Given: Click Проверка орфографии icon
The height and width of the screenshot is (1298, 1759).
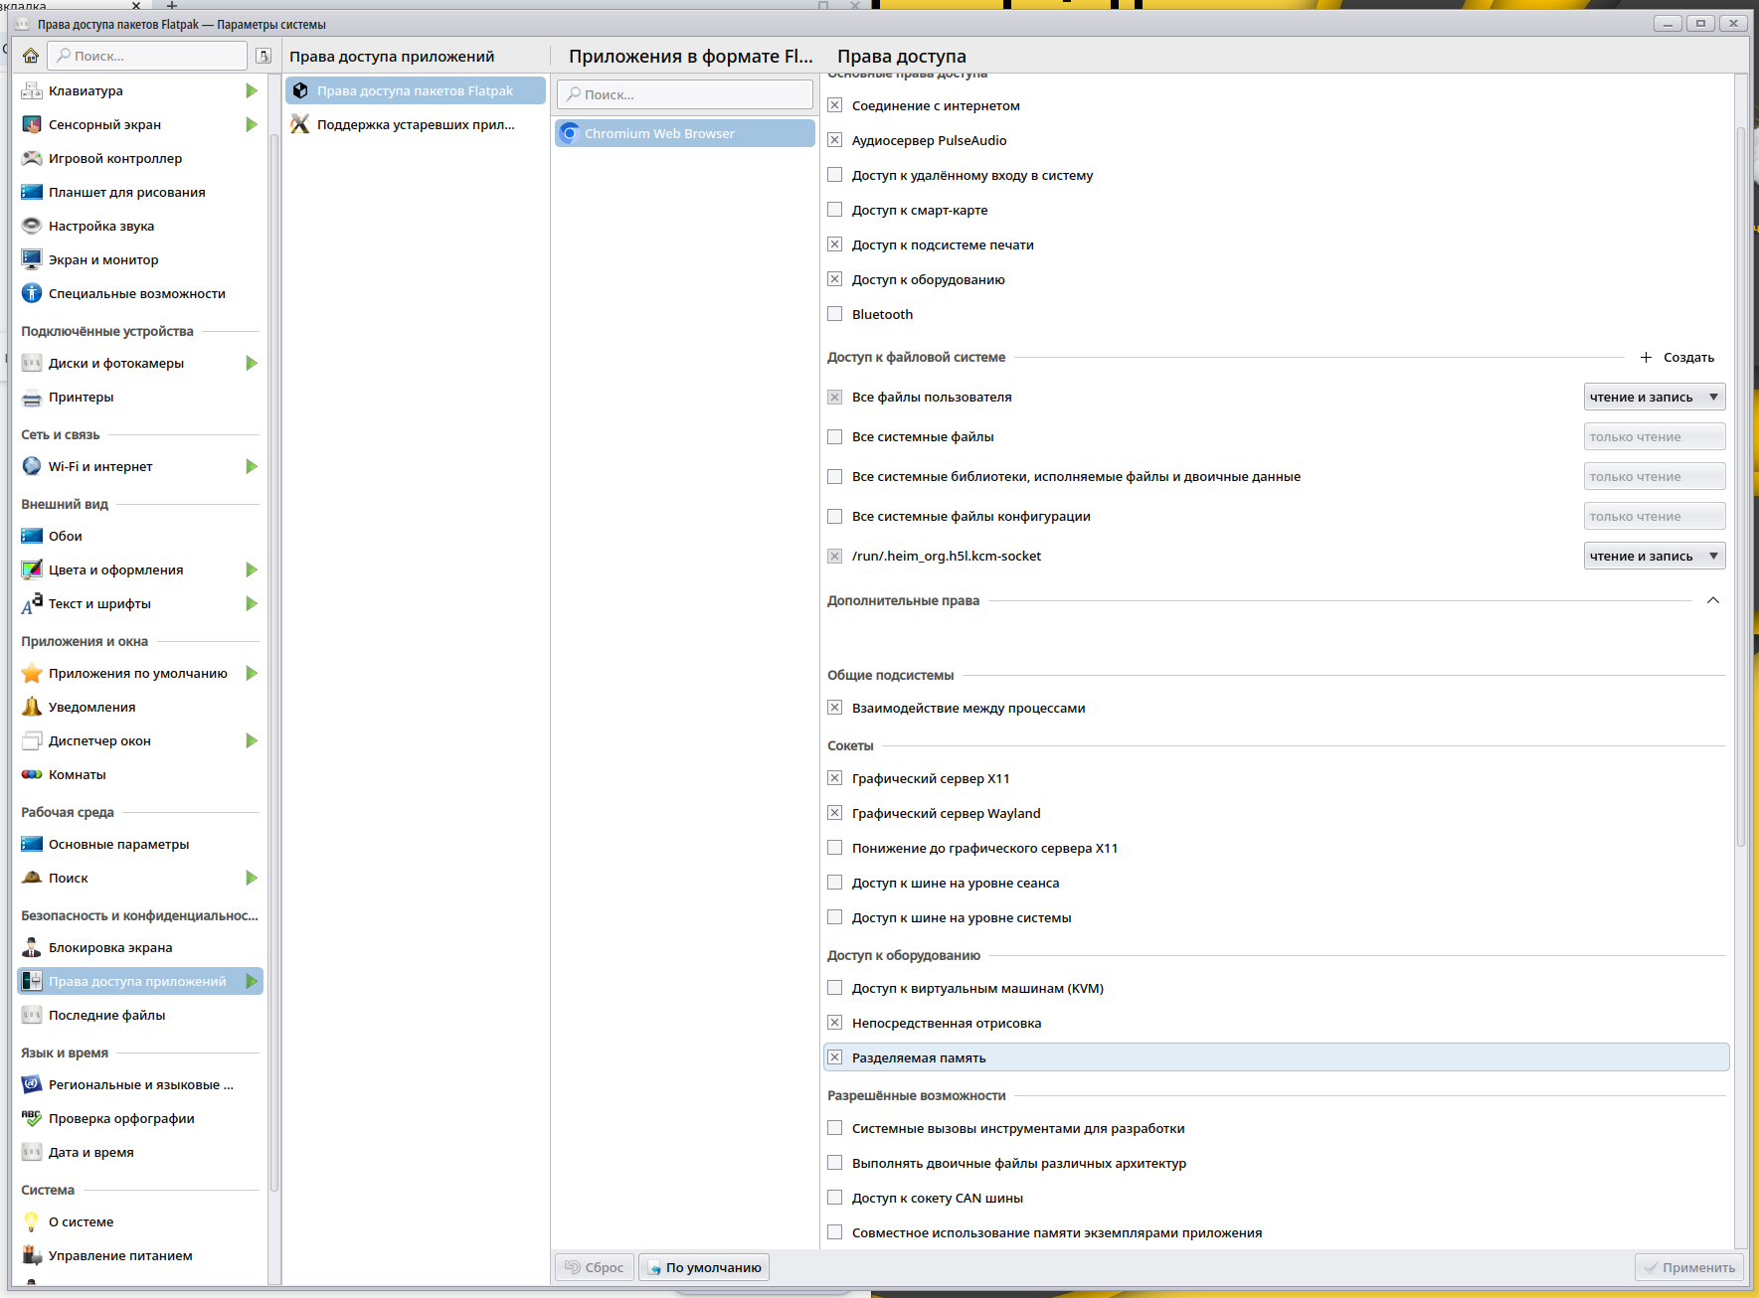Looking at the screenshot, I should [32, 1118].
